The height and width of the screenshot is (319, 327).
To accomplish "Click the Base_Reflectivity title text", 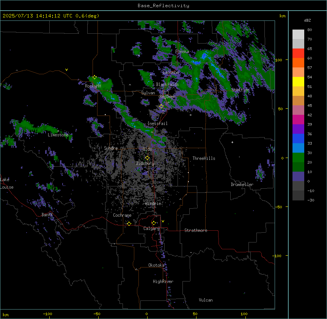I will 163,6.
